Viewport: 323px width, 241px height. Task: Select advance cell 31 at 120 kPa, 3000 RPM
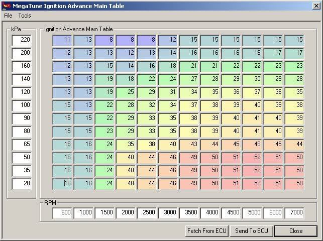pyautogui.click(x=168, y=92)
